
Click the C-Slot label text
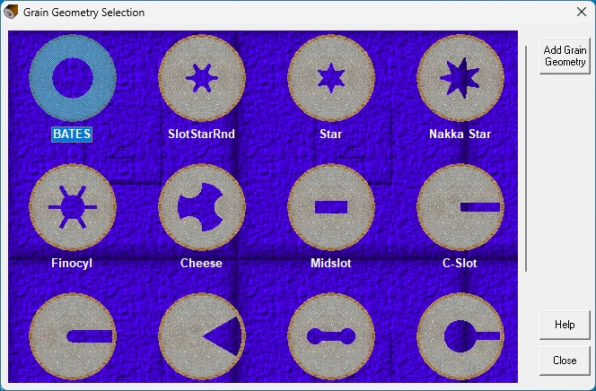click(x=460, y=263)
